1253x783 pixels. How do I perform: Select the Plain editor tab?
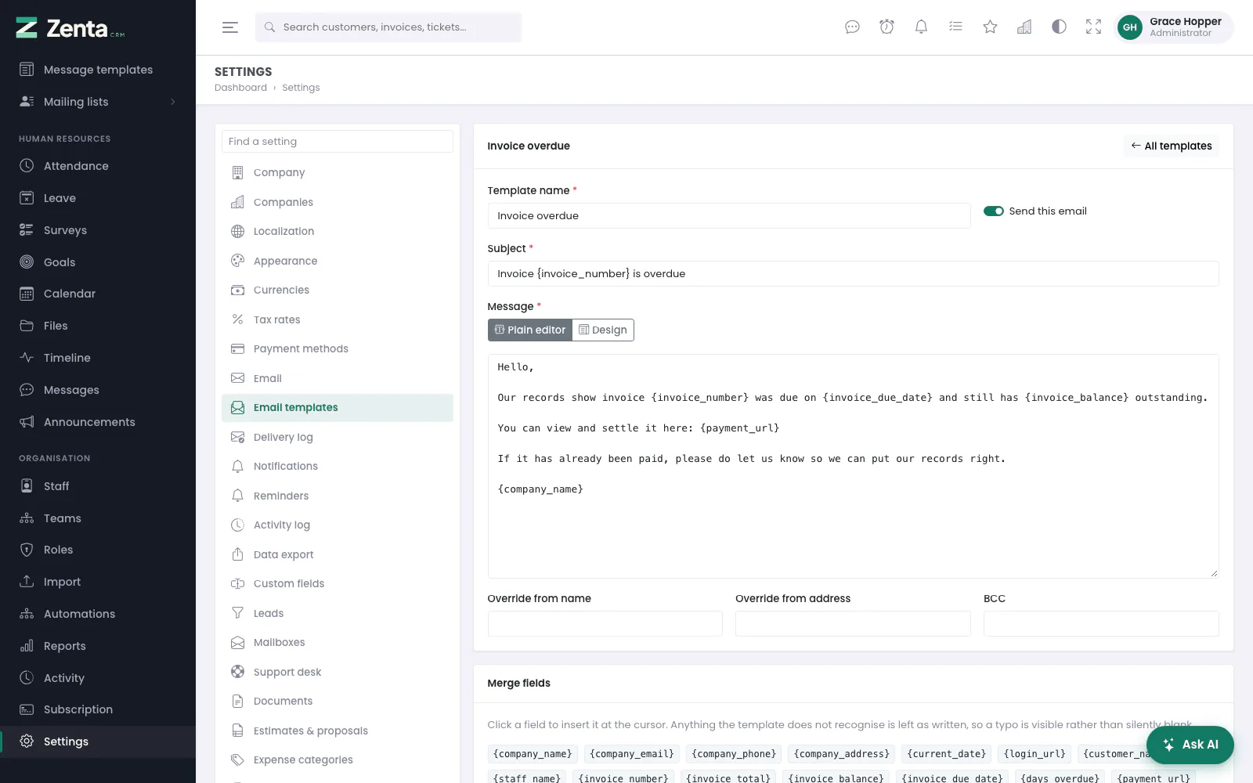point(530,330)
